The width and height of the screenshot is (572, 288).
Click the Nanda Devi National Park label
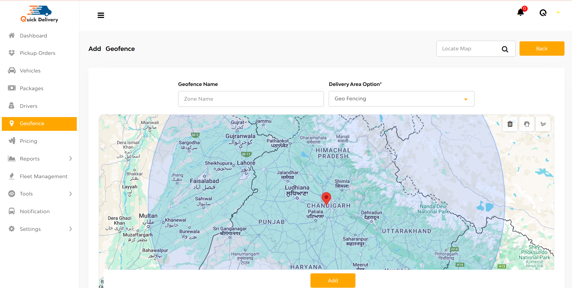click(433, 209)
